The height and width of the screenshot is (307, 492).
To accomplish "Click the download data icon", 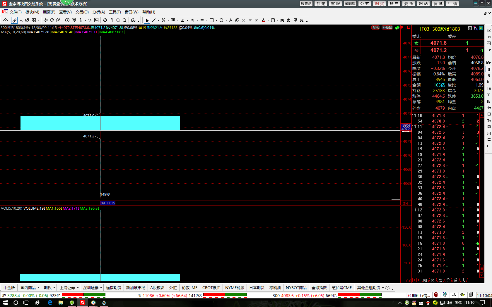I will (21, 20).
